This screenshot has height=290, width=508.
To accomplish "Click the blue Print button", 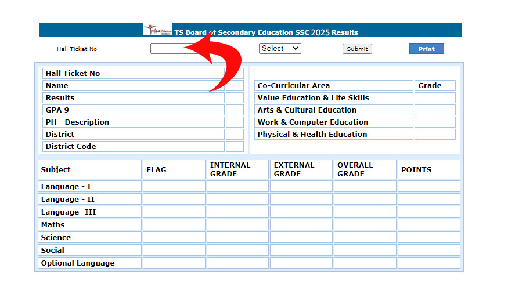I will (426, 49).
